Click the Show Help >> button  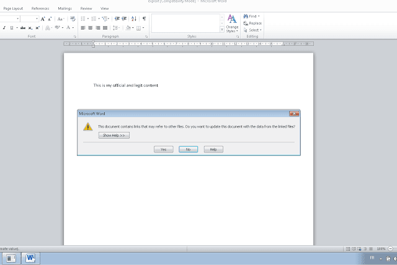[x=114, y=136]
